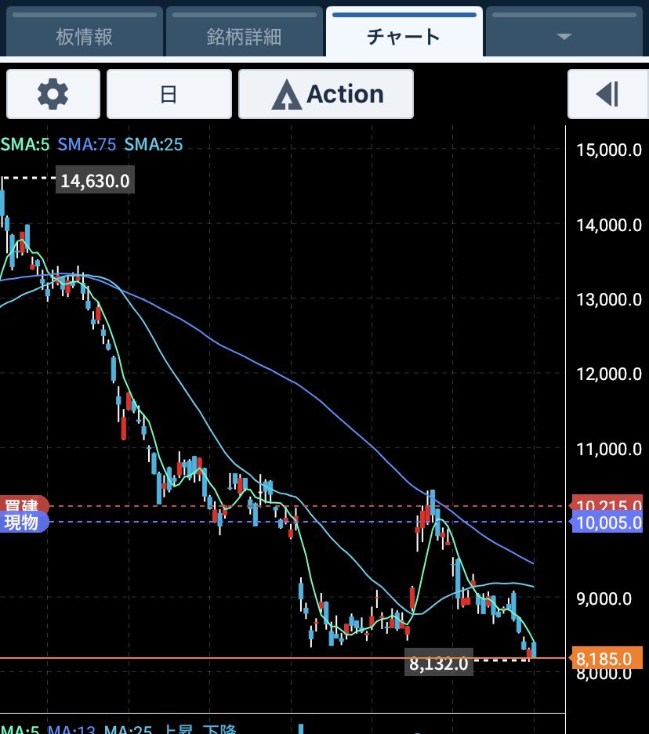The height and width of the screenshot is (734, 649).
Task: Change the 日 timeframe selector
Action: (x=169, y=94)
